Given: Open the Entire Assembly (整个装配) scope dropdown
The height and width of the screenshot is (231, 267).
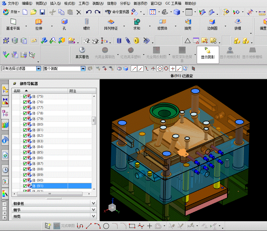Looking at the screenshot, I should coord(83,69).
